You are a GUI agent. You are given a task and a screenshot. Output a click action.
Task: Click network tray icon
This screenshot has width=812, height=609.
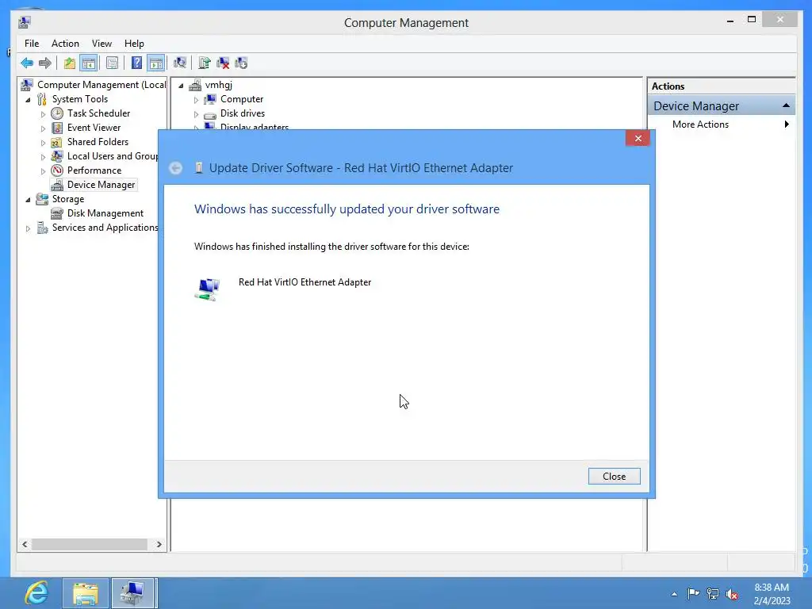(x=713, y=594)
